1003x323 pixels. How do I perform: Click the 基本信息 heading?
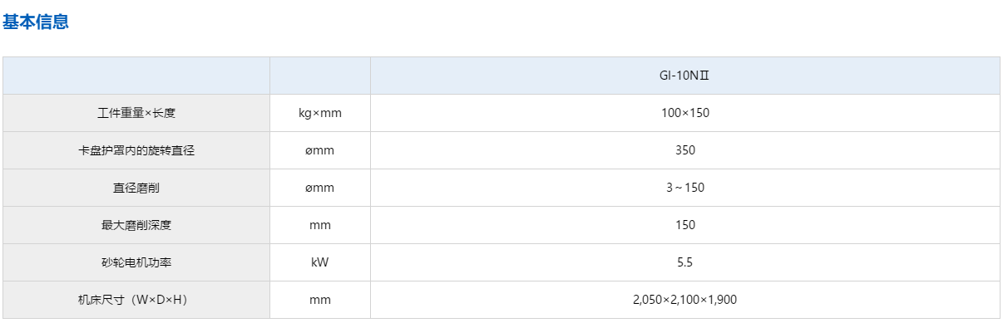pyautogui.click(x=36, y=22)
